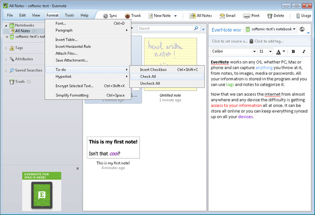Toggle italic formatting in note editor

[x=304, y=51]
